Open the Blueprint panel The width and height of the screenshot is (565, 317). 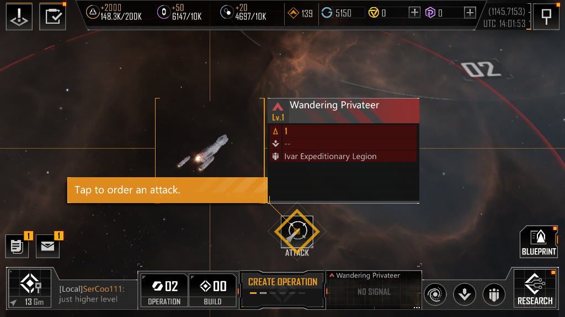[x=539, y=242]
